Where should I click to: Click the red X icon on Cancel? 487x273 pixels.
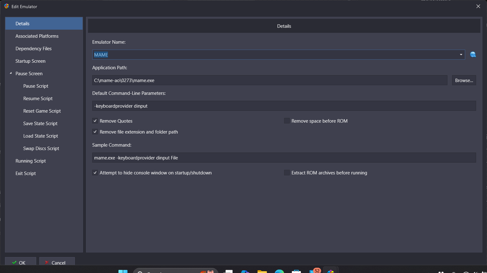pos(47,263)
